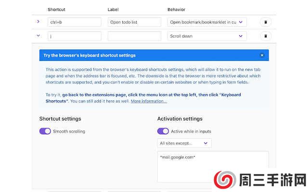Click the ctrl+b shortcut field

tap(74, 22)
